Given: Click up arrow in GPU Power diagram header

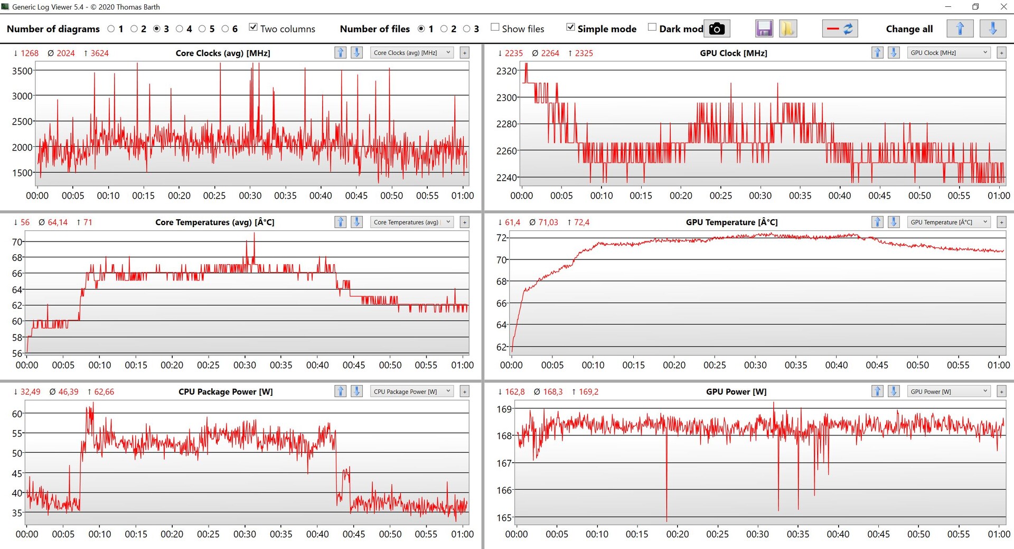Looking at the screenshot, I should click(877, 392).
